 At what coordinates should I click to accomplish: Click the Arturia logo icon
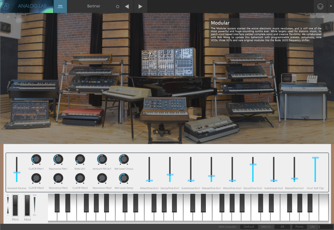(6, 6)
